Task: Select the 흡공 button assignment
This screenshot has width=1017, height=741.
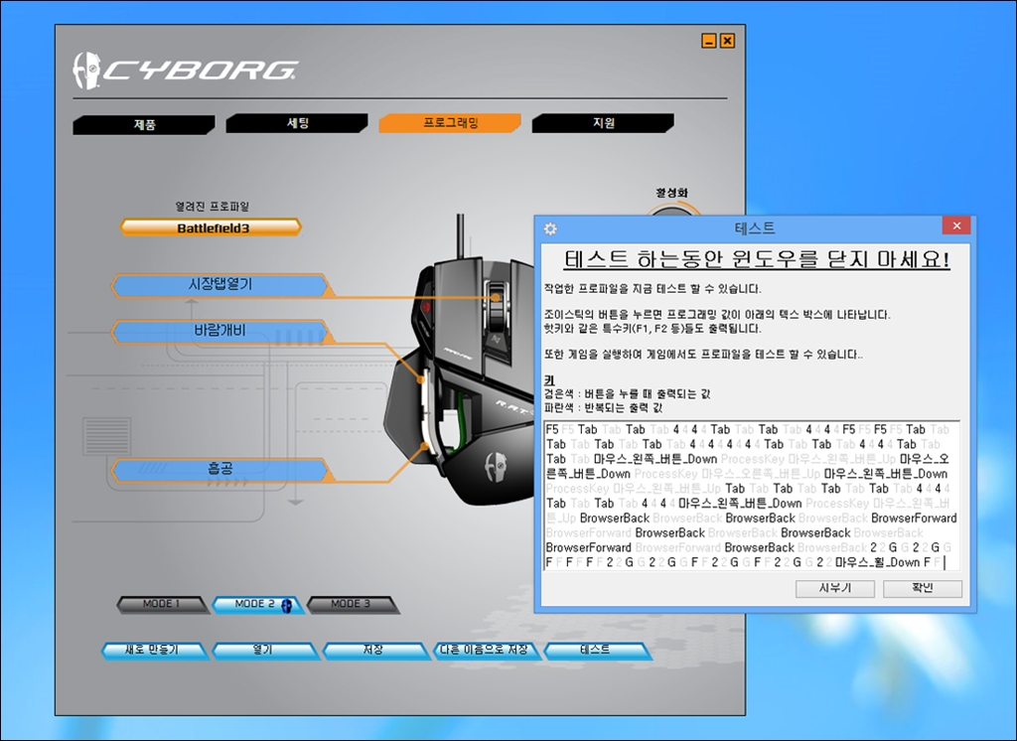Action: 220,469
